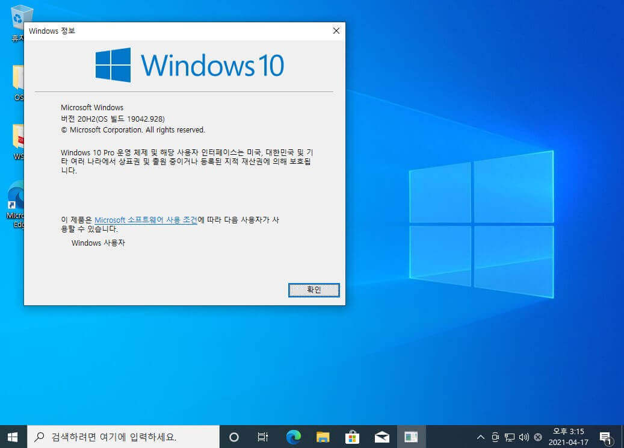
Task: Launch Microsoft Edge from the taskbar
Action: point(294,437)
